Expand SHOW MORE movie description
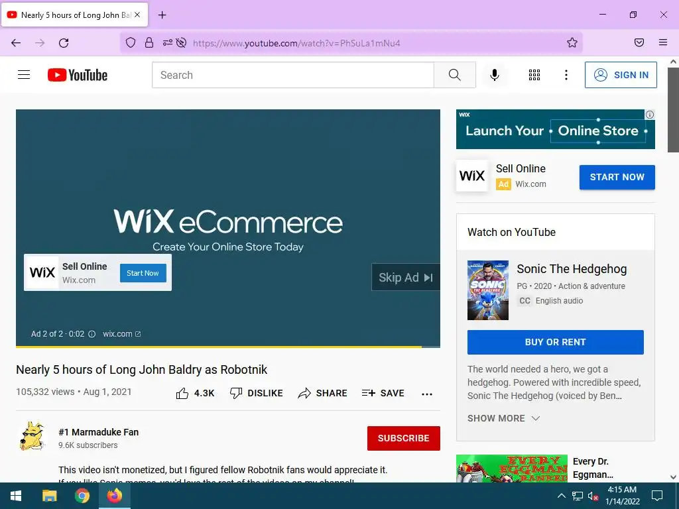 point(504,418)
